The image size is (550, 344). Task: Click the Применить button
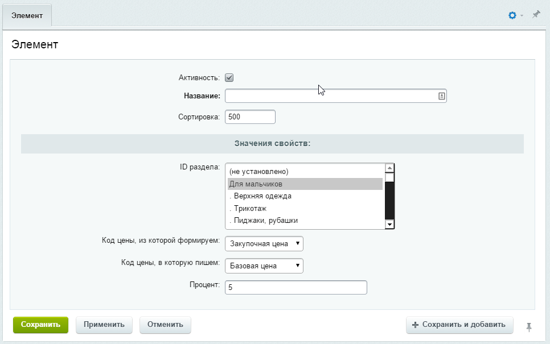tap(104, 325)
